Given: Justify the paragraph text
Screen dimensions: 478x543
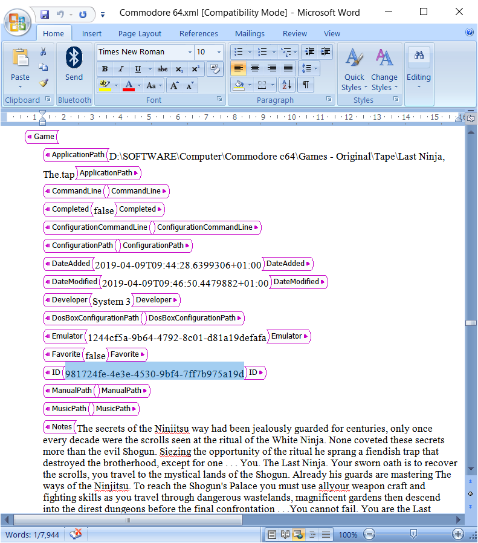Looking at the screenshot, I should (288, 68).
